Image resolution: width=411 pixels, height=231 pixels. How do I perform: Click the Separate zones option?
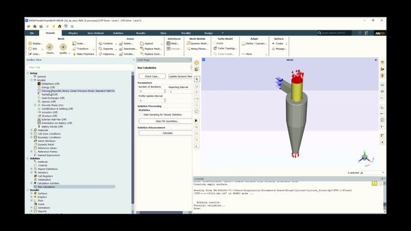106,49
